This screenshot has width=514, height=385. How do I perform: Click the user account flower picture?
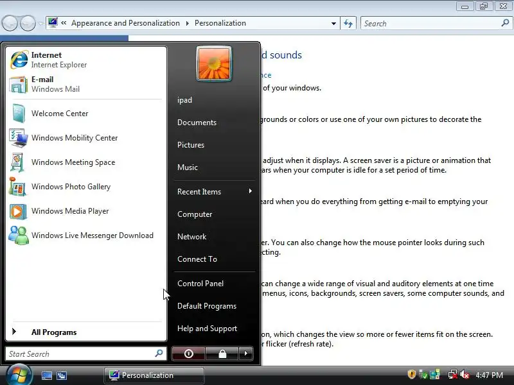pos(214,64)
